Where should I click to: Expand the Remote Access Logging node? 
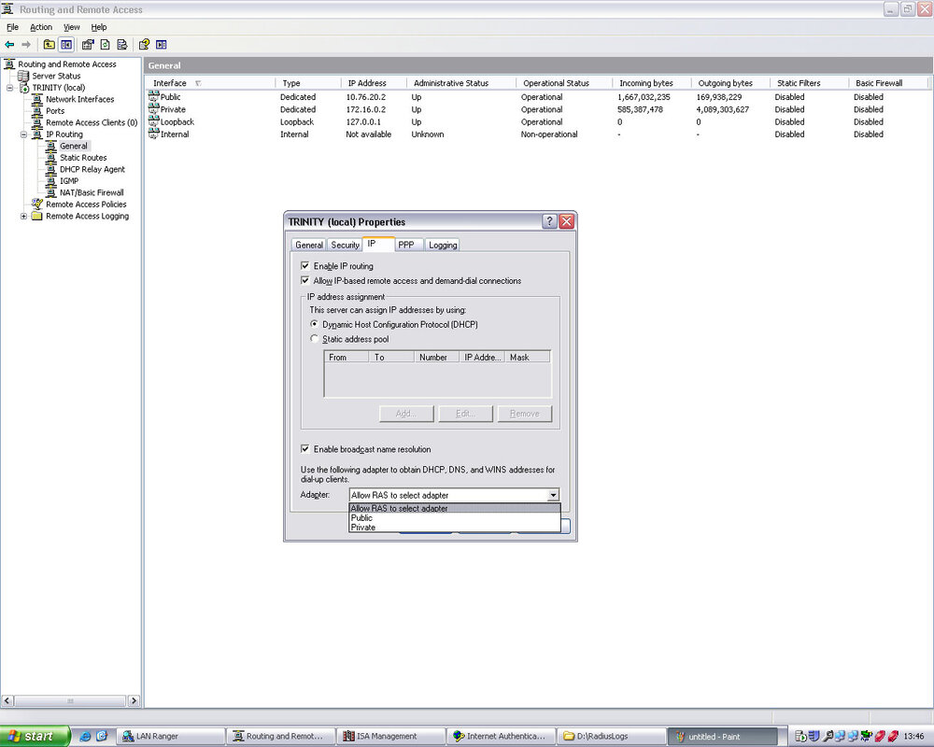pyautogui.click(x=24, y=216)
